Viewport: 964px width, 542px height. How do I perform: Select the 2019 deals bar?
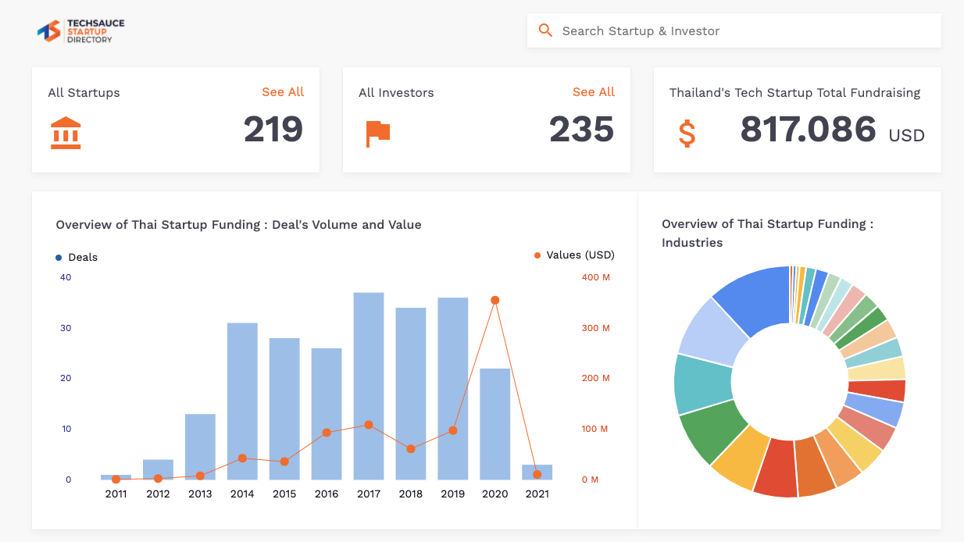[x=453, y=390]
